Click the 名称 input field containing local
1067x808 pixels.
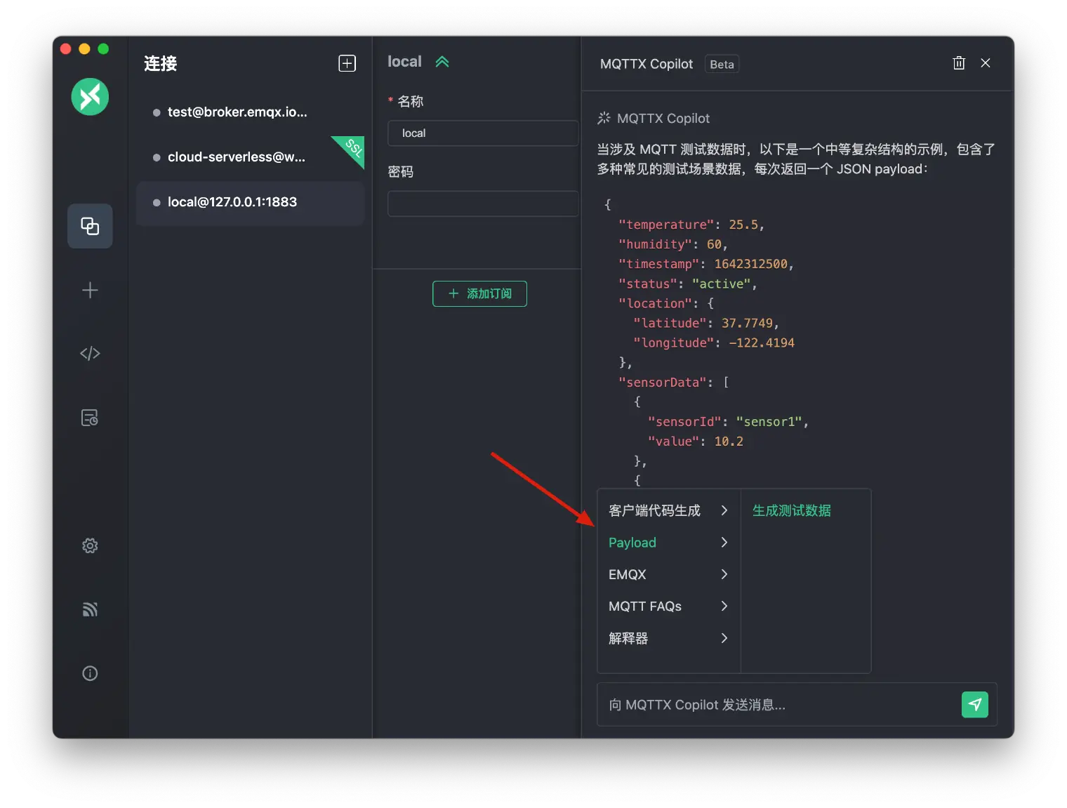tap(483, 133)
